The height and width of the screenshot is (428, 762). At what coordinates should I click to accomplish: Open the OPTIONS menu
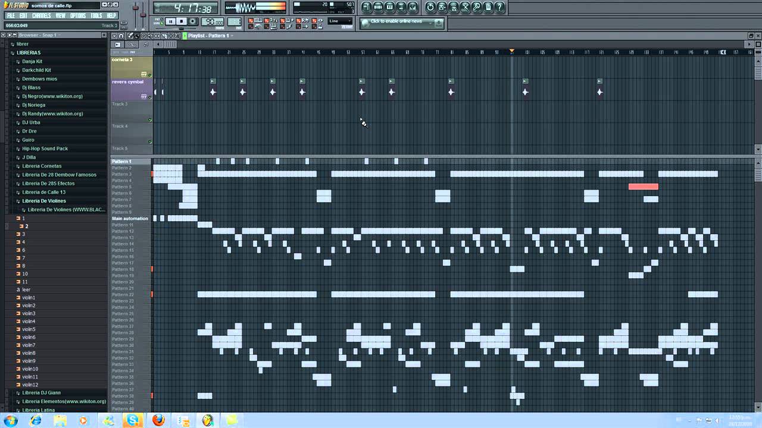pos(78,15)
